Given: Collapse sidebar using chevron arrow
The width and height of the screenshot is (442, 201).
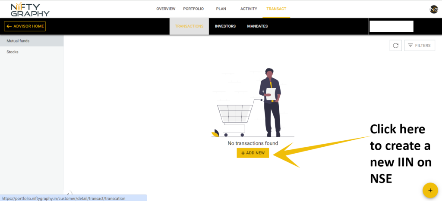Looking at the screenshot, I should pos(68,193).
